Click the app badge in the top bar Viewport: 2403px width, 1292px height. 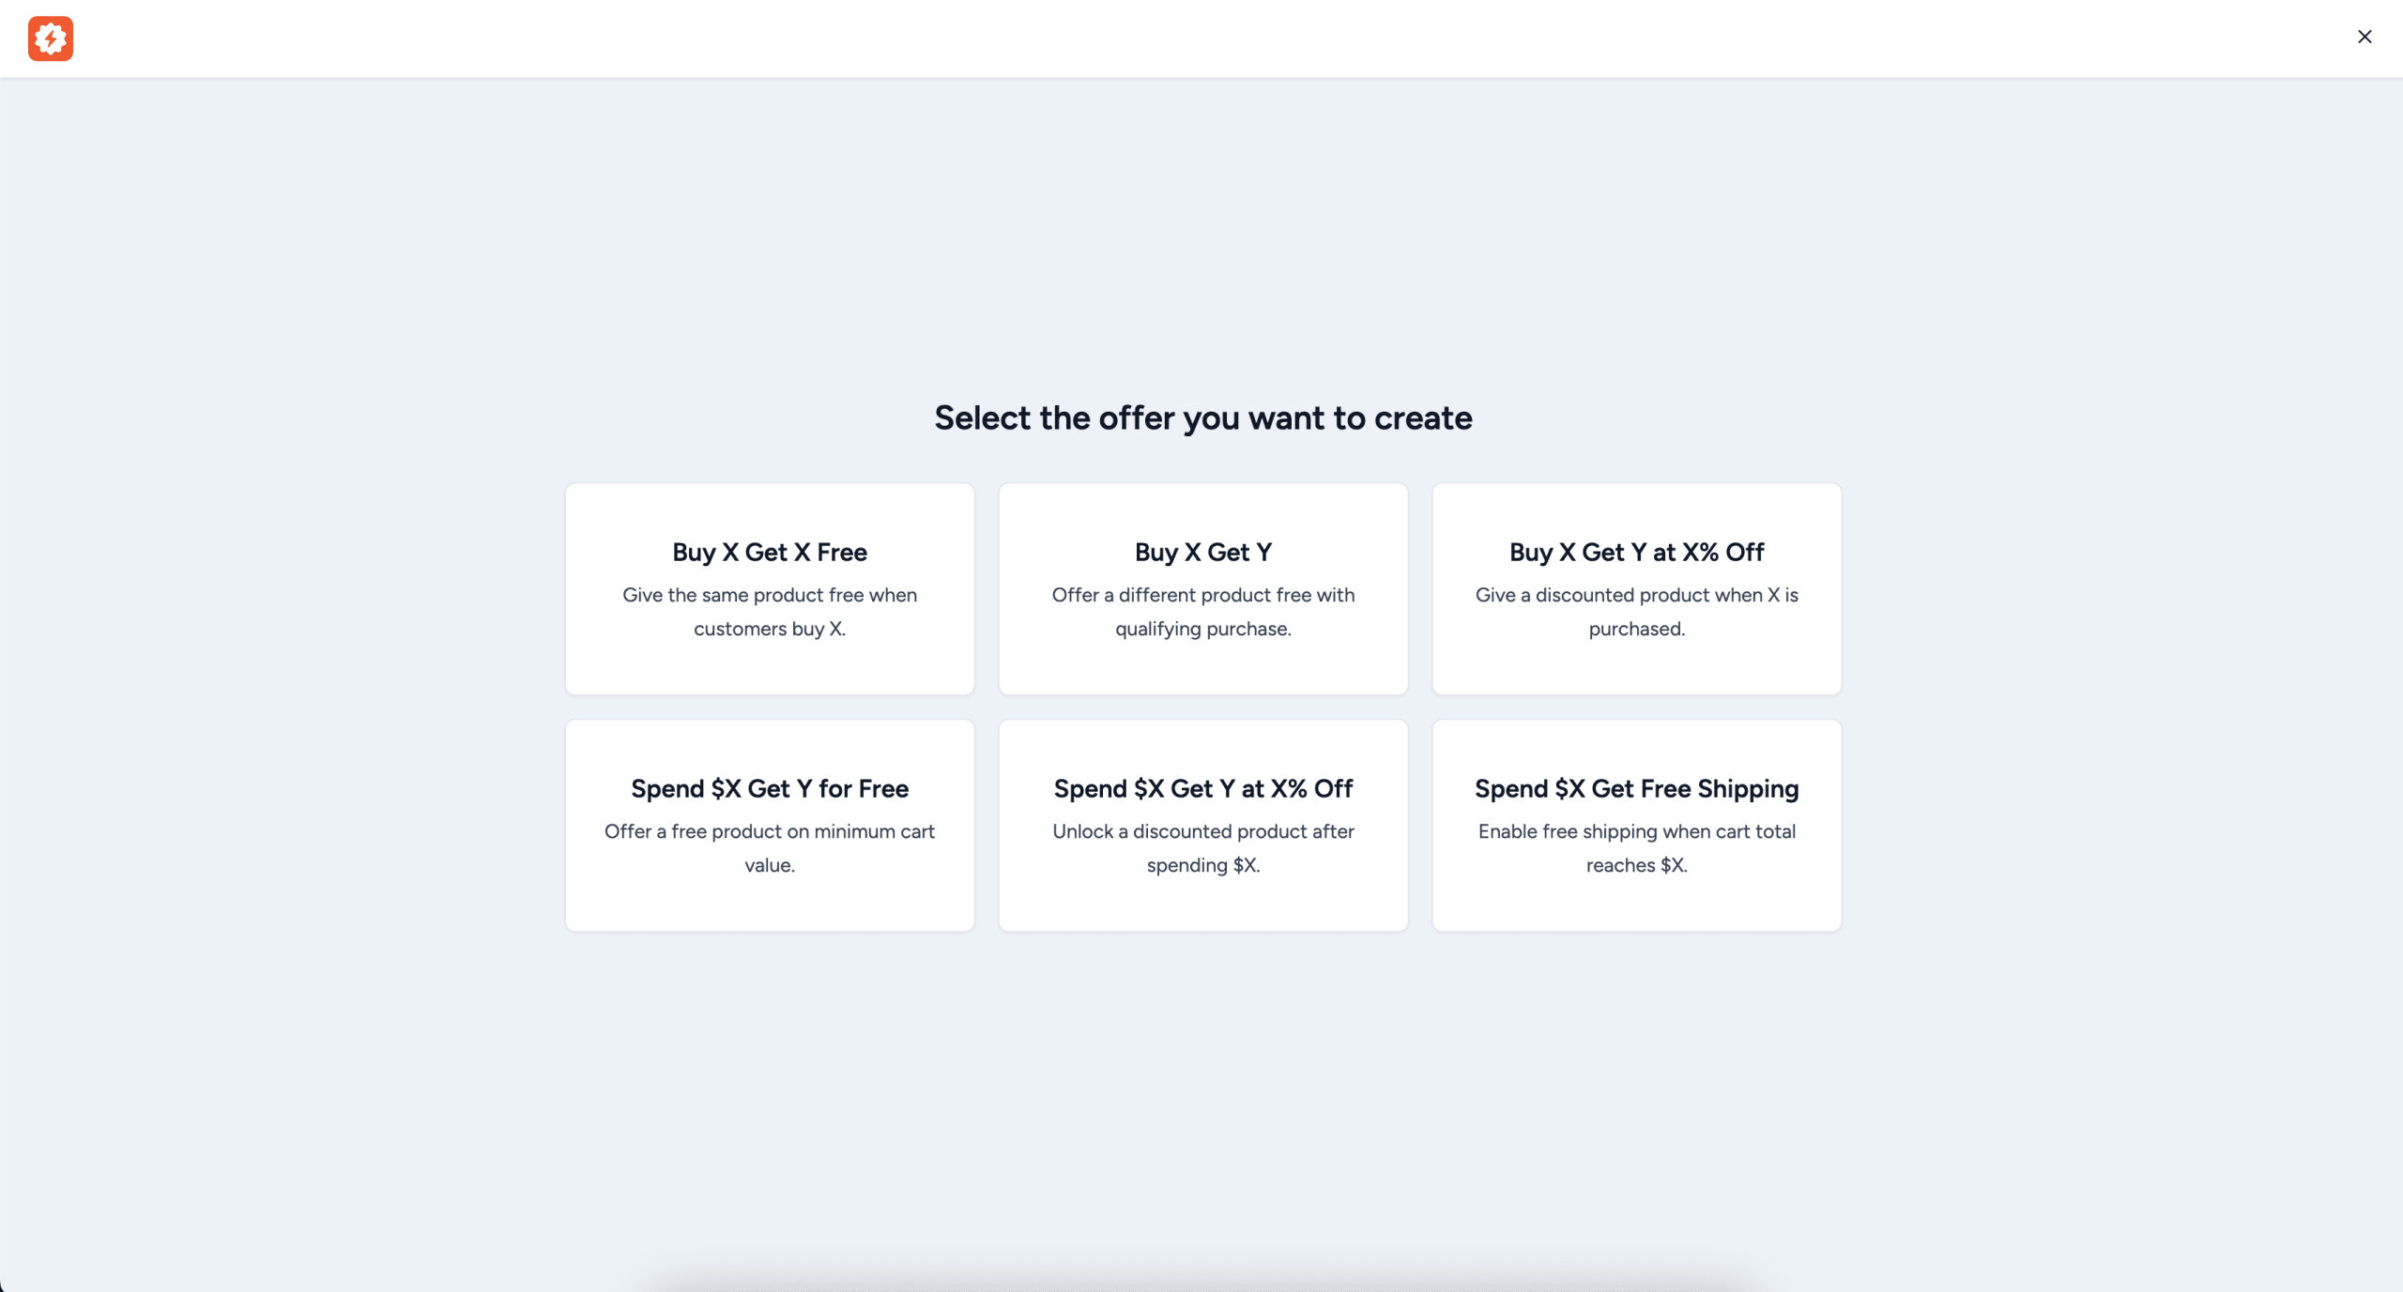pyautogui.click(x=52, y=38)
